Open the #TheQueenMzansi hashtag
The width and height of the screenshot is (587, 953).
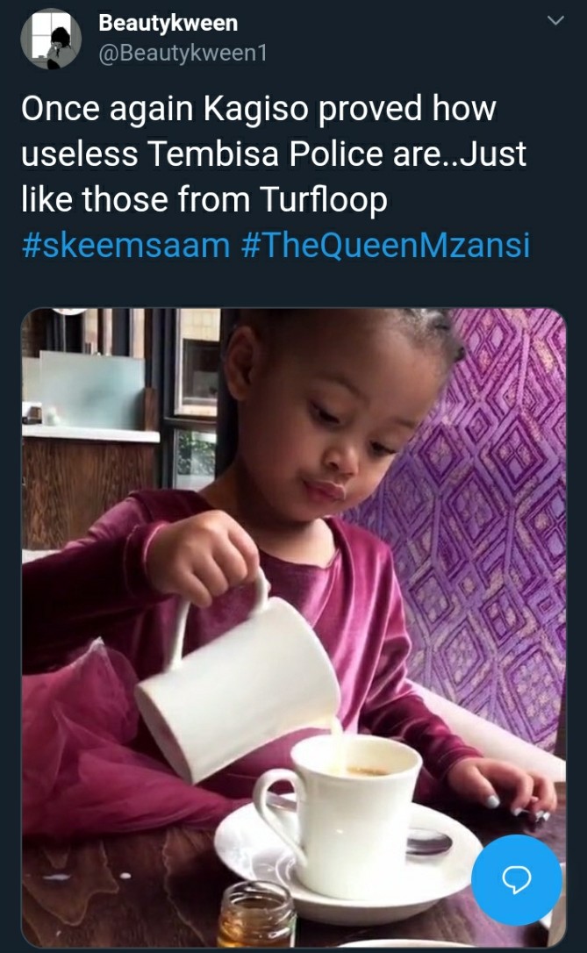tap(386, 246)
